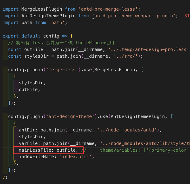Click stylesDir in the merge-less options
Image resolution: width=190 pixels, height=184 pixels.
click(x=31, y=83)
